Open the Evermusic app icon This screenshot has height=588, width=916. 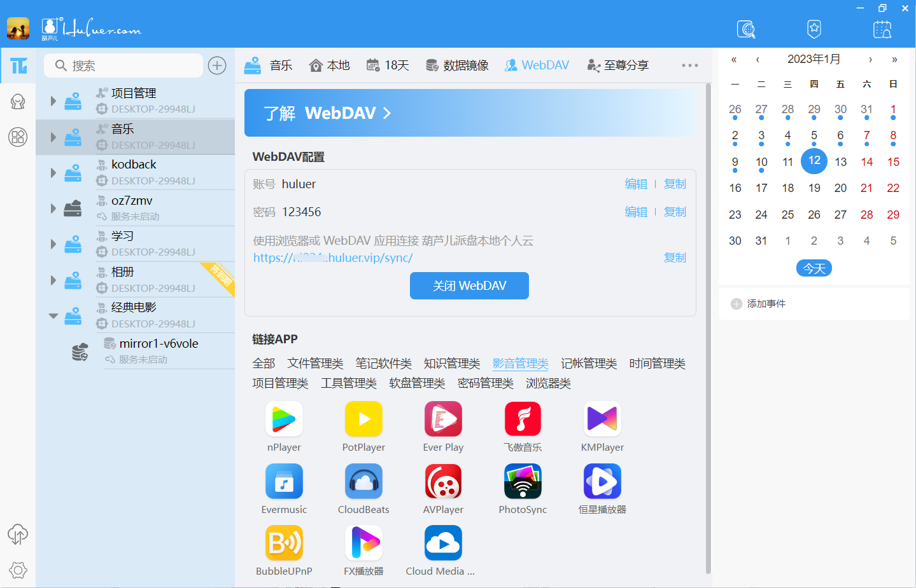click(x=284, y=481)
